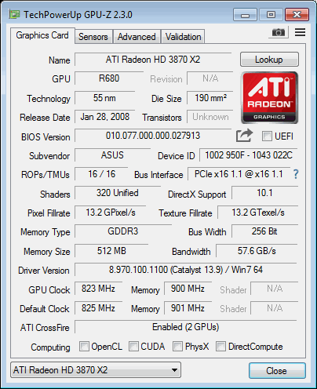This screenshot has height=389, width=317.
Task: Click the Close button at bottom
Action: pos(277,370)
